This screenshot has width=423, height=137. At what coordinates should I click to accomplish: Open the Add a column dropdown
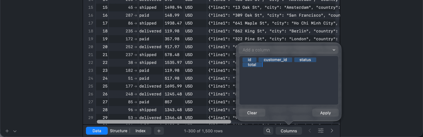(x=289, y=50)
